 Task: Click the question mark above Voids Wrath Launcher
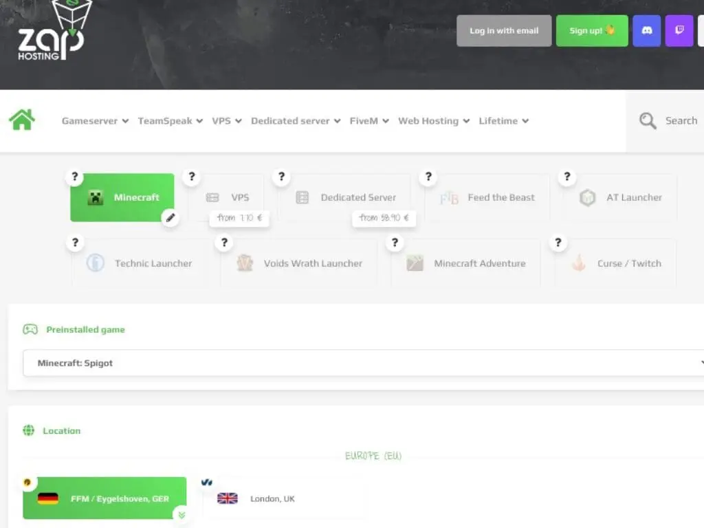[x=224, y=243]
